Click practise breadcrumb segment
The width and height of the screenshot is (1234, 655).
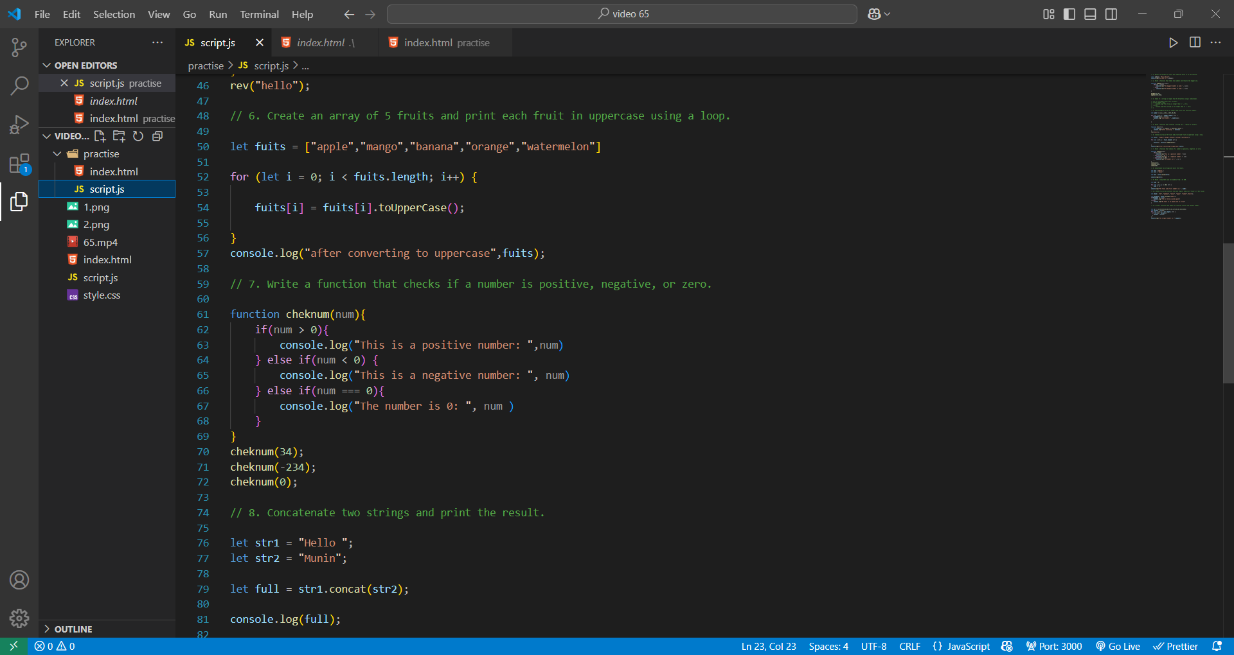(206, 65)
